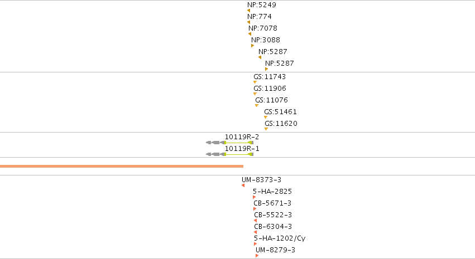Open the 5-HA-1202/Cy feature label

(280, 238)
